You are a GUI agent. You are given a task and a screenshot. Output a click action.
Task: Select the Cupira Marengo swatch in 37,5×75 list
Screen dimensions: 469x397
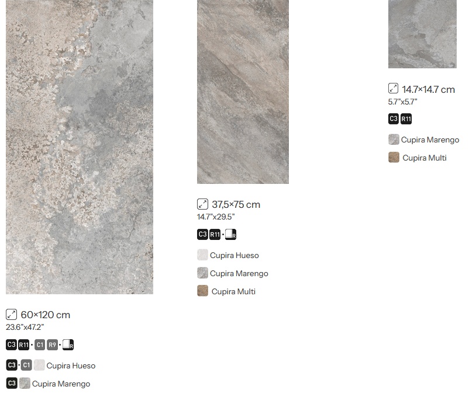click(202, 273)
